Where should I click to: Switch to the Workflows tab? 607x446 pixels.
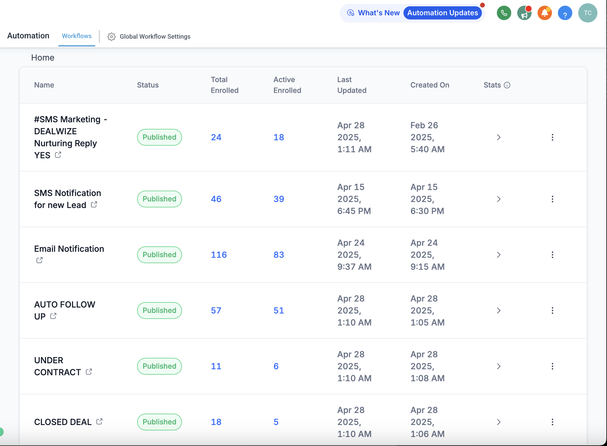(77, 36)
